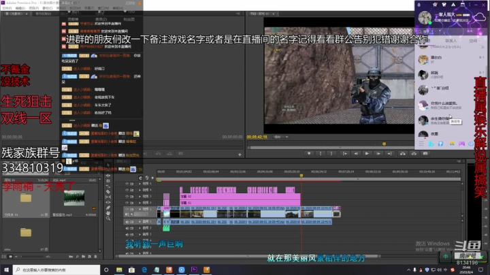Open zoom level dropdown in Program monitor
The width and height of the screenshot is (490, 275).
pos(280,137)
